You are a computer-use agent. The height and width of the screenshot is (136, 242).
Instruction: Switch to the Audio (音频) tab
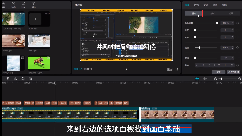(196, 5)
